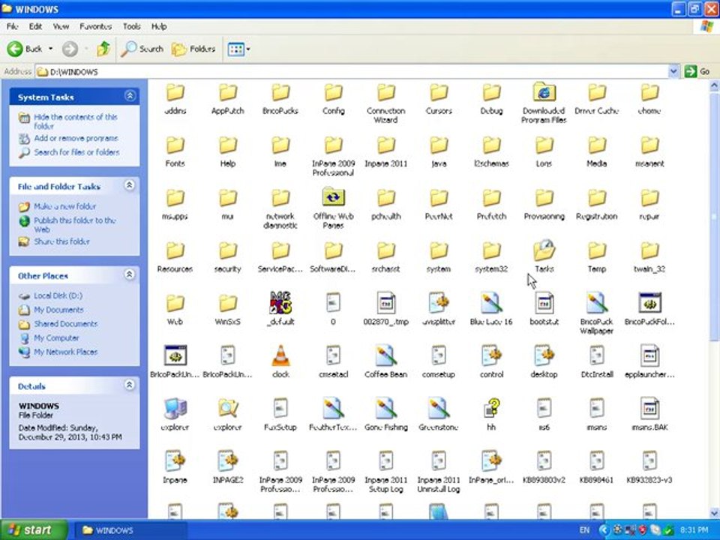Viewport: 720px width, 540px height.
Task: Click the address bar path field
Action: (352, 72)
